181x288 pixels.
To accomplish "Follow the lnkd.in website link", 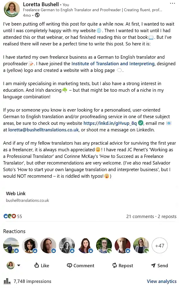I will pos(110,123).
